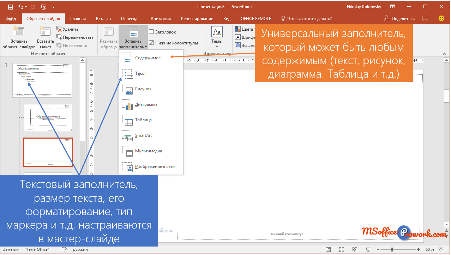
Task: Click the 'Что вы хотите сделать?' search box
Action: pyautogui.click(x=306, y=19)
